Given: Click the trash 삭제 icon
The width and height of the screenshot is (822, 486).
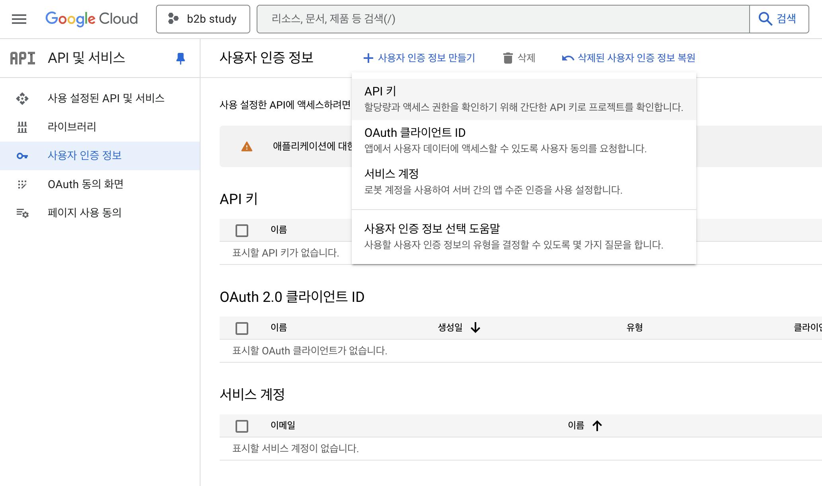Looking at the screenshot, I should tap(508, 58).
